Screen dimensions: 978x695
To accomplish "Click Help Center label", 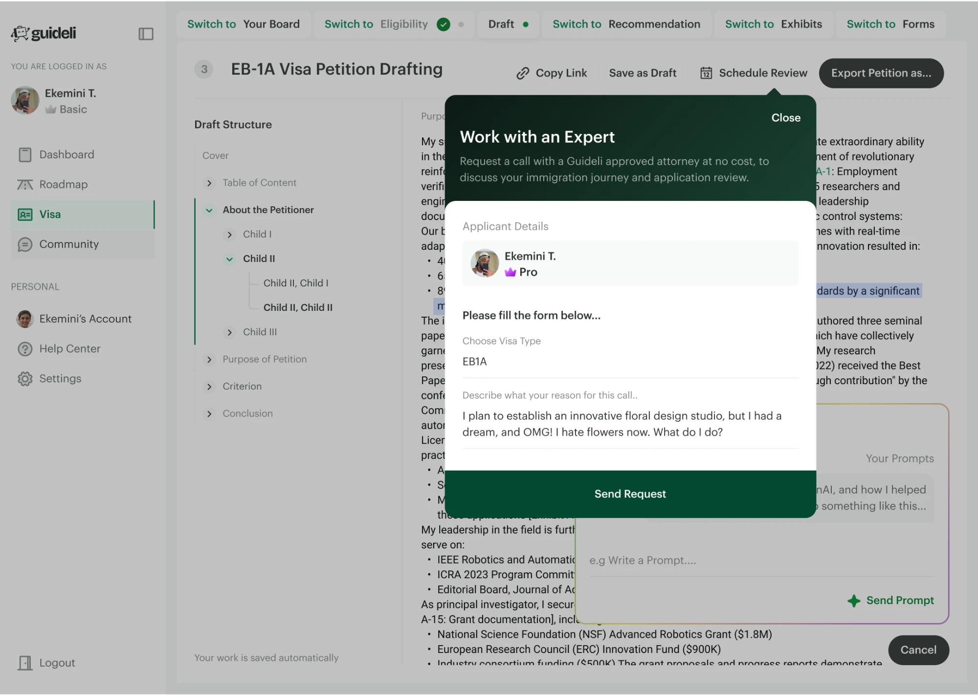I will click(x=70, y=348).
